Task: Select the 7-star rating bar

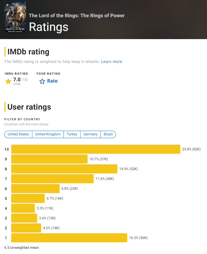Action: (52, 179)
